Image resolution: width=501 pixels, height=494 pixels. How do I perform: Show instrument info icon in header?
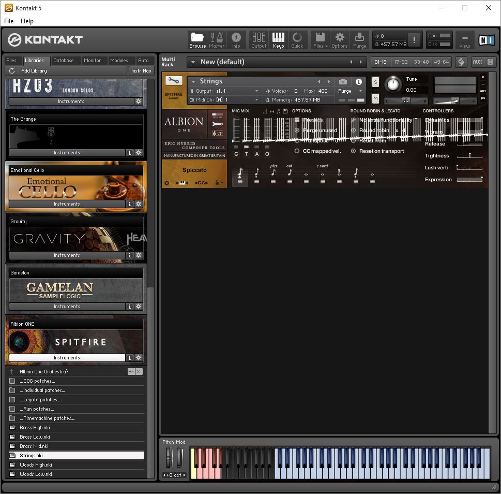pyautogui.click(x=359, y=82)
